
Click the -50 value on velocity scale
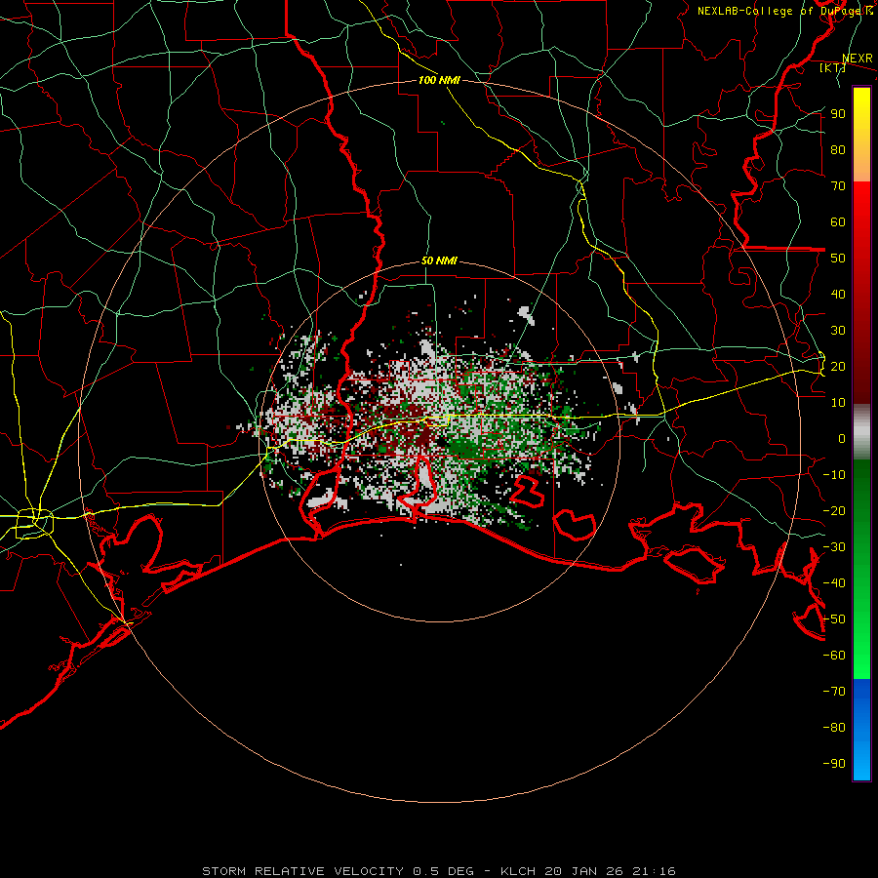pos(834,619)
